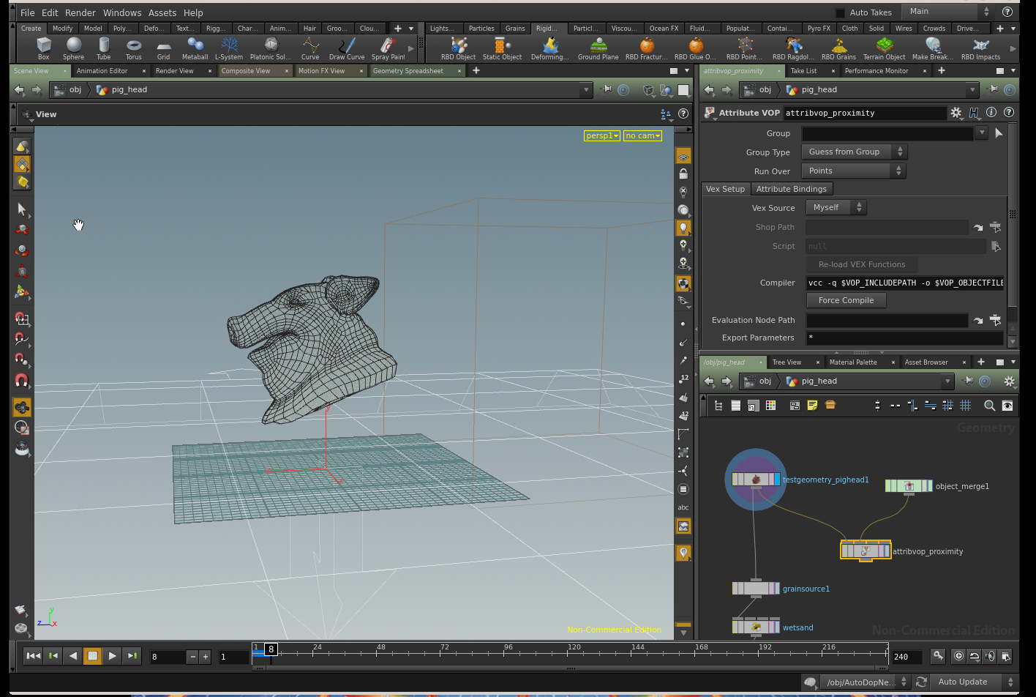Viewport: 1036px width, 697px height.
Task: Toggle pin on the parameter pane
Action: click(993, 89)
